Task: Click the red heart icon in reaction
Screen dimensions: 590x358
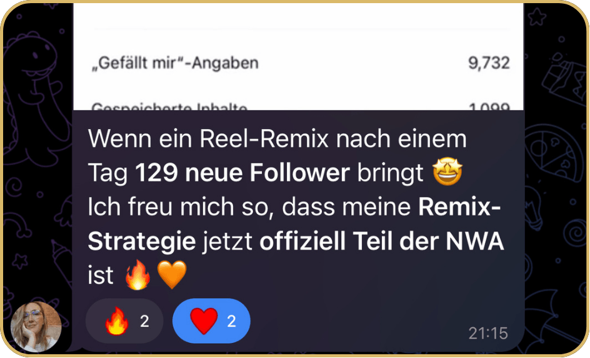Action: point(204,320)
